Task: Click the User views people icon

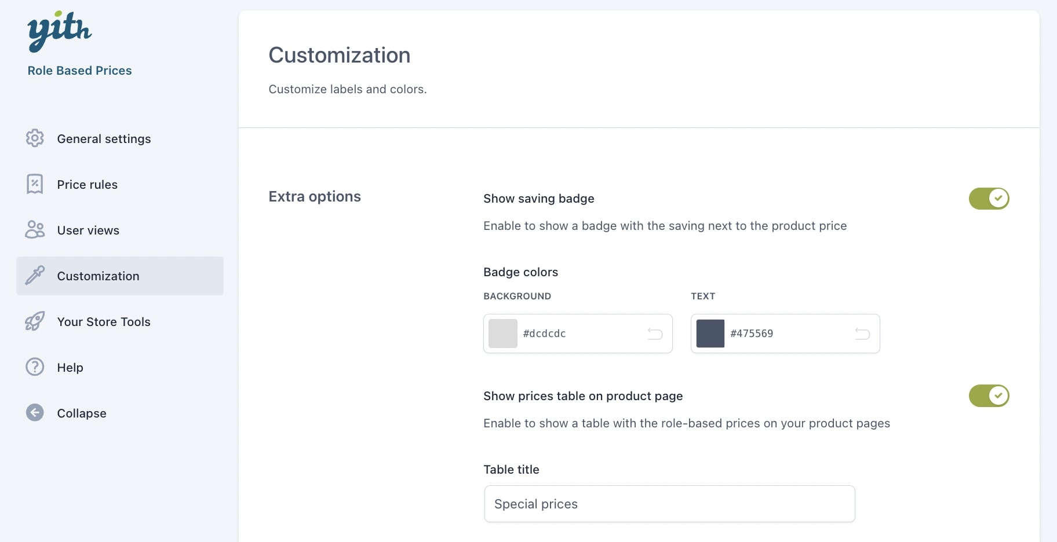Action: [x=35, y=230]
